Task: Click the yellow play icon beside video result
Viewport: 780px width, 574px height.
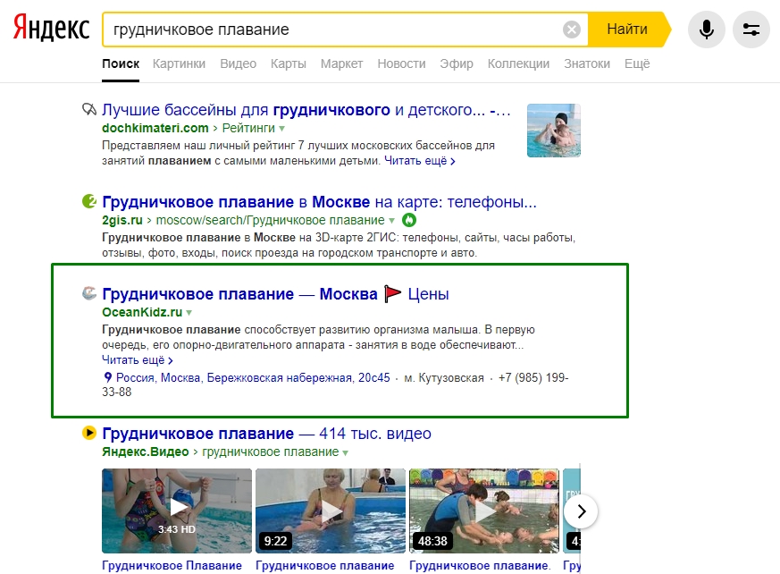Action: tap(89, 433)
